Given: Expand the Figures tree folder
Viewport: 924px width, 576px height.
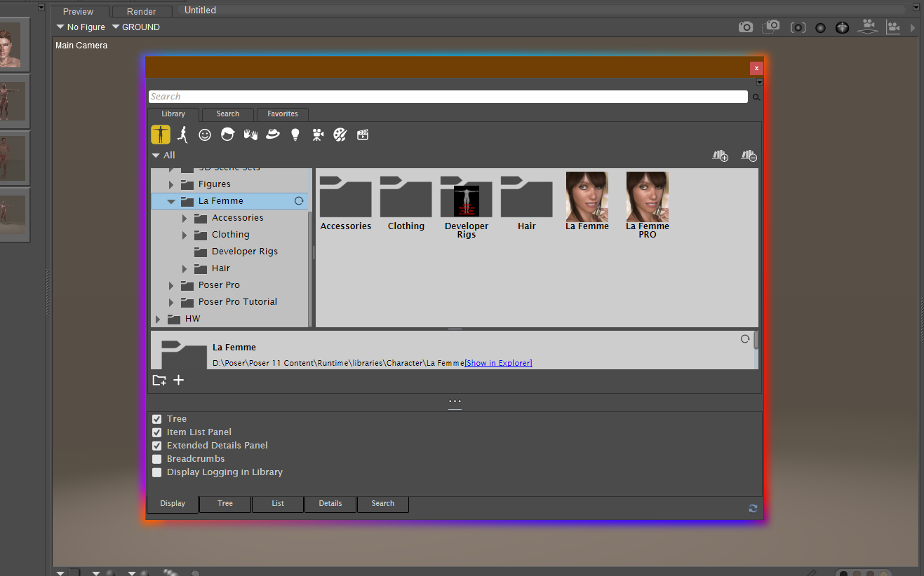Looking at the screenshot, I should (x=171, y=184).
